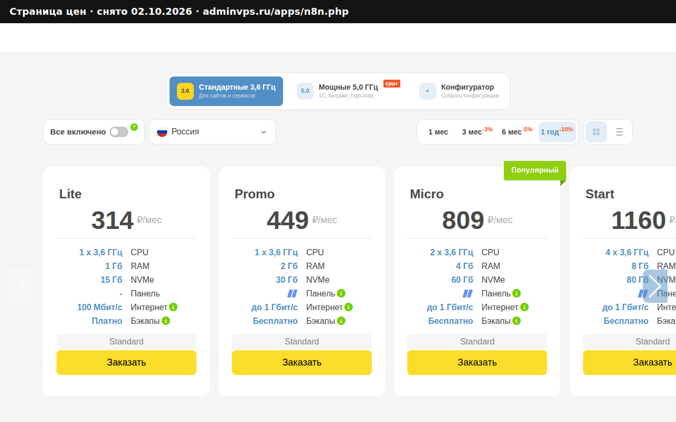The image size is (676, 422).
Task: Click info icon next to Панель in Promo card
Action: (x=341, y=293)
